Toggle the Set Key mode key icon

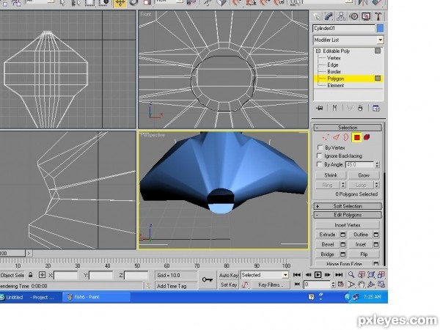[208, 279]
